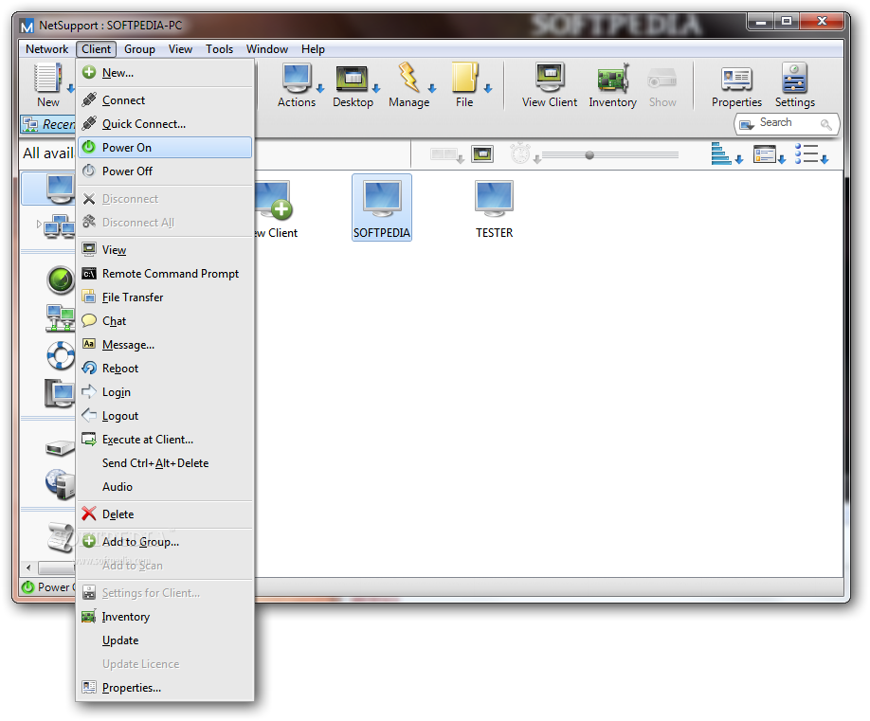Select the TESTER client icon
The image size is (870, 721).
click(x=494, y=208)
